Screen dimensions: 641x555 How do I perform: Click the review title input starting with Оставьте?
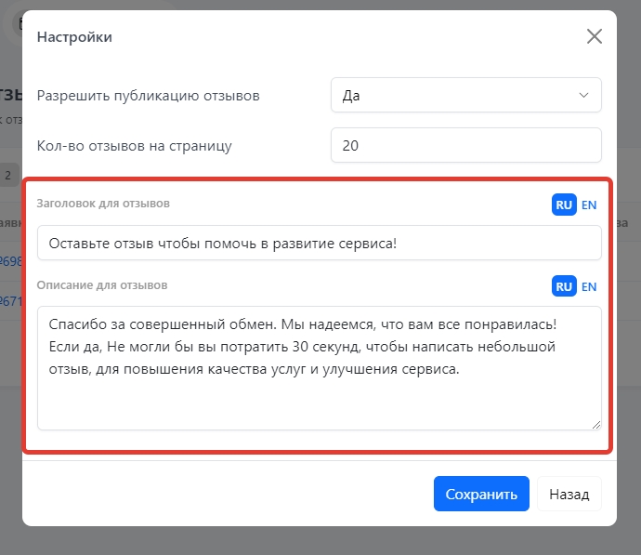click(x=319, y=244)
